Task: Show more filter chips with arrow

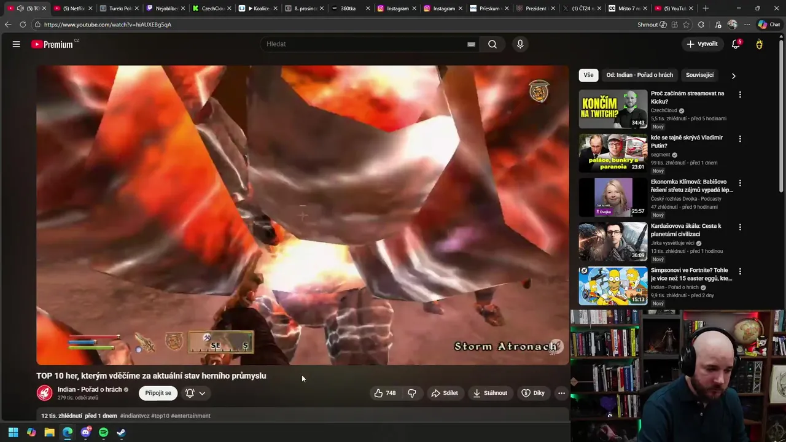Action: click(x=733, y=76)
